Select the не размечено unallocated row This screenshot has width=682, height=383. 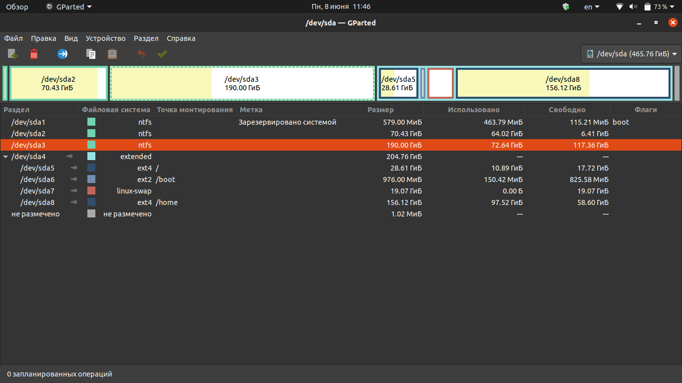click(341, 214)
